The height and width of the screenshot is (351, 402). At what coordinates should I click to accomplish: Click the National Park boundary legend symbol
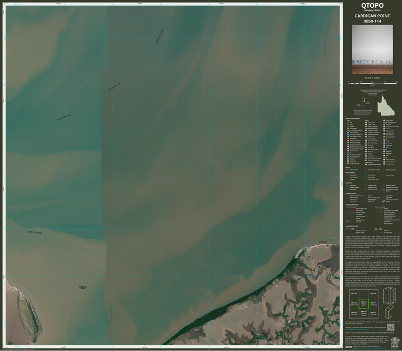pyautogui.click(x=365, y=175)
